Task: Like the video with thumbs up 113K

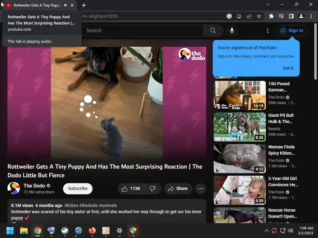Action: pyautogui.click(x=131, y=189)
